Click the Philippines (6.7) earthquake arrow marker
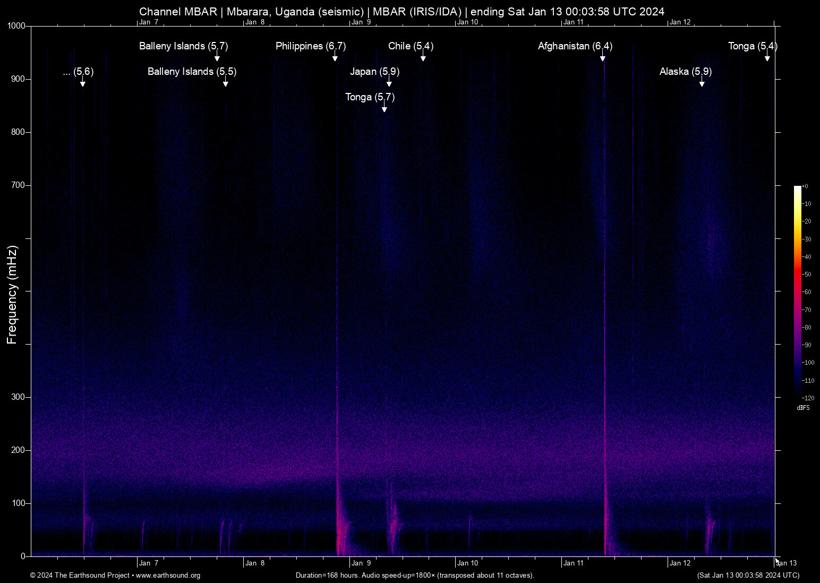This screenshot has height=583, width=820. [x=335, y=58]
